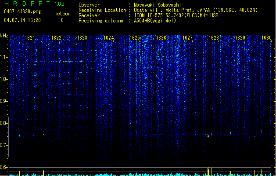Click the A504HB(yagi 4el) antenna text
This screenshot has height=176, width=276.
click(155, 21)
